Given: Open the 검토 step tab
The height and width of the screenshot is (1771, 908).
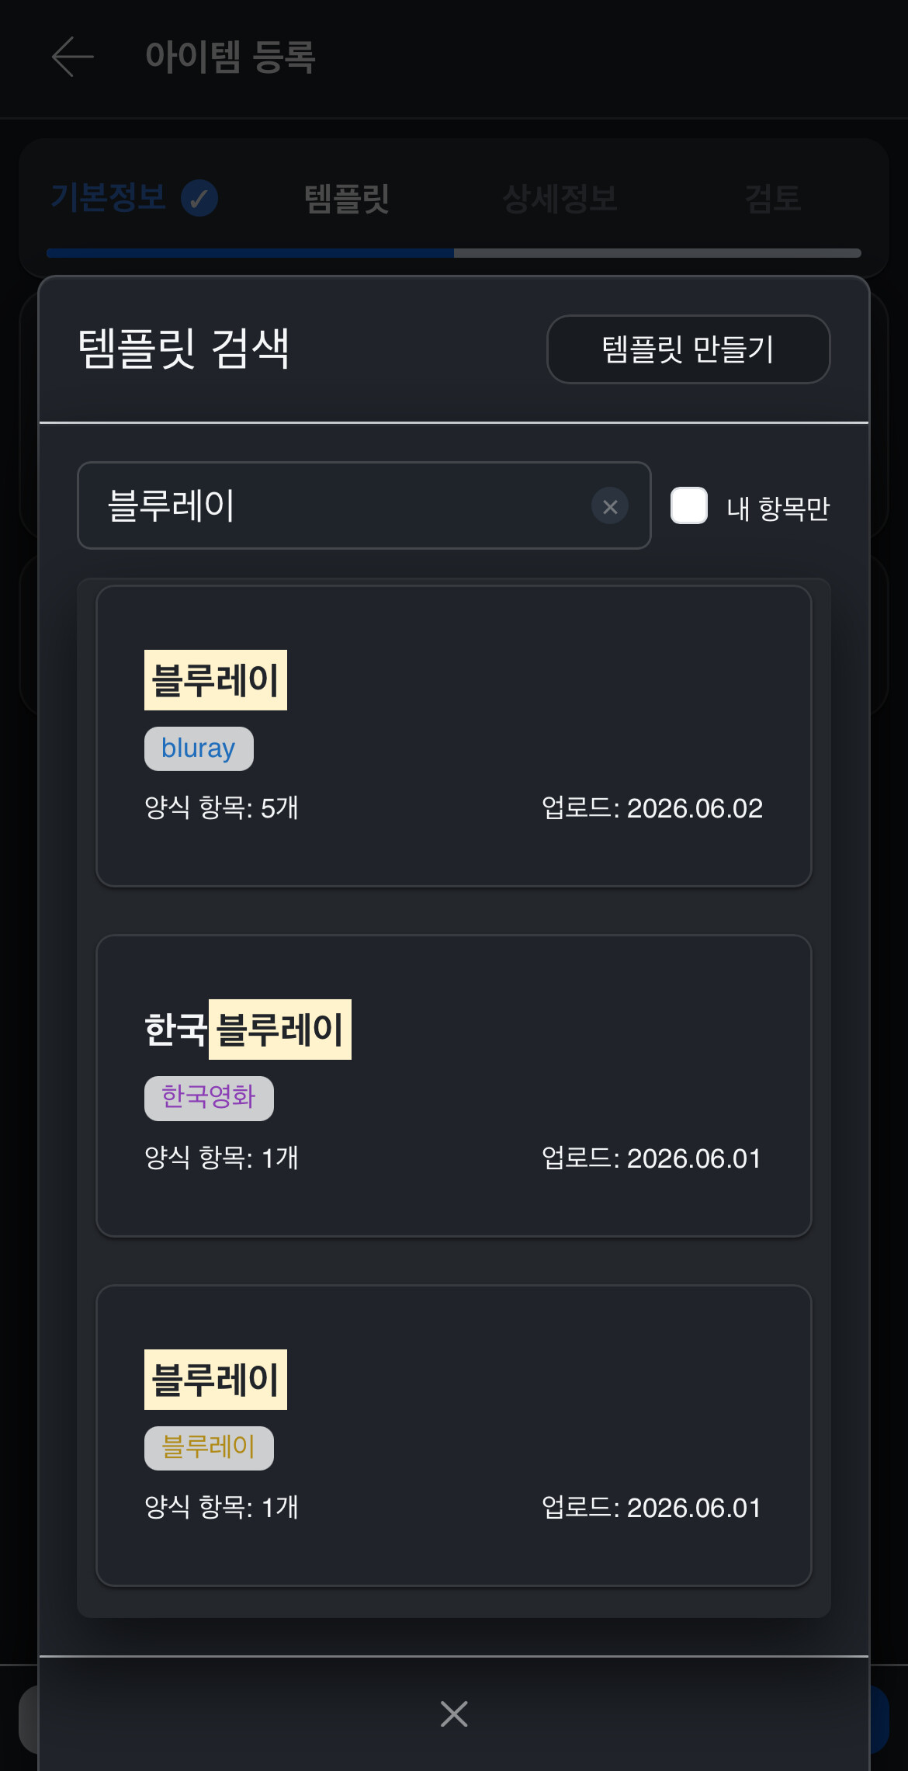Looking at the screenshot, I should [x=772, y=199].
